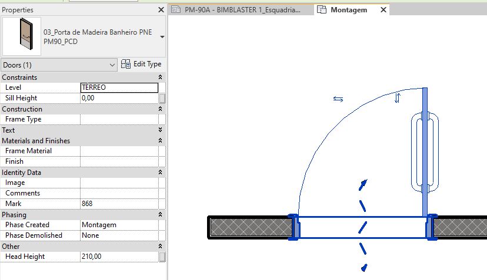Collapse the Constraints section
Image resolution: width=487 pixels, height=280 pixels.
click(160, 77)
